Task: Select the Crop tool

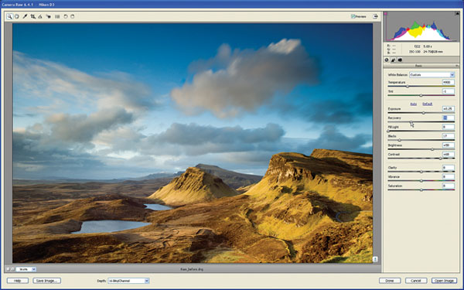Action: tap(32, 16)
